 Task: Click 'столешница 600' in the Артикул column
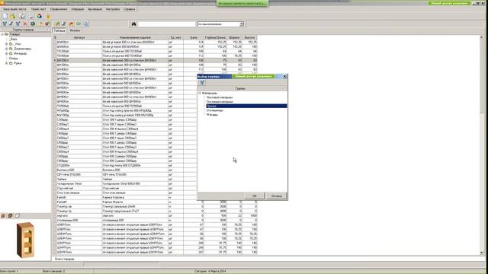(68, 220)
